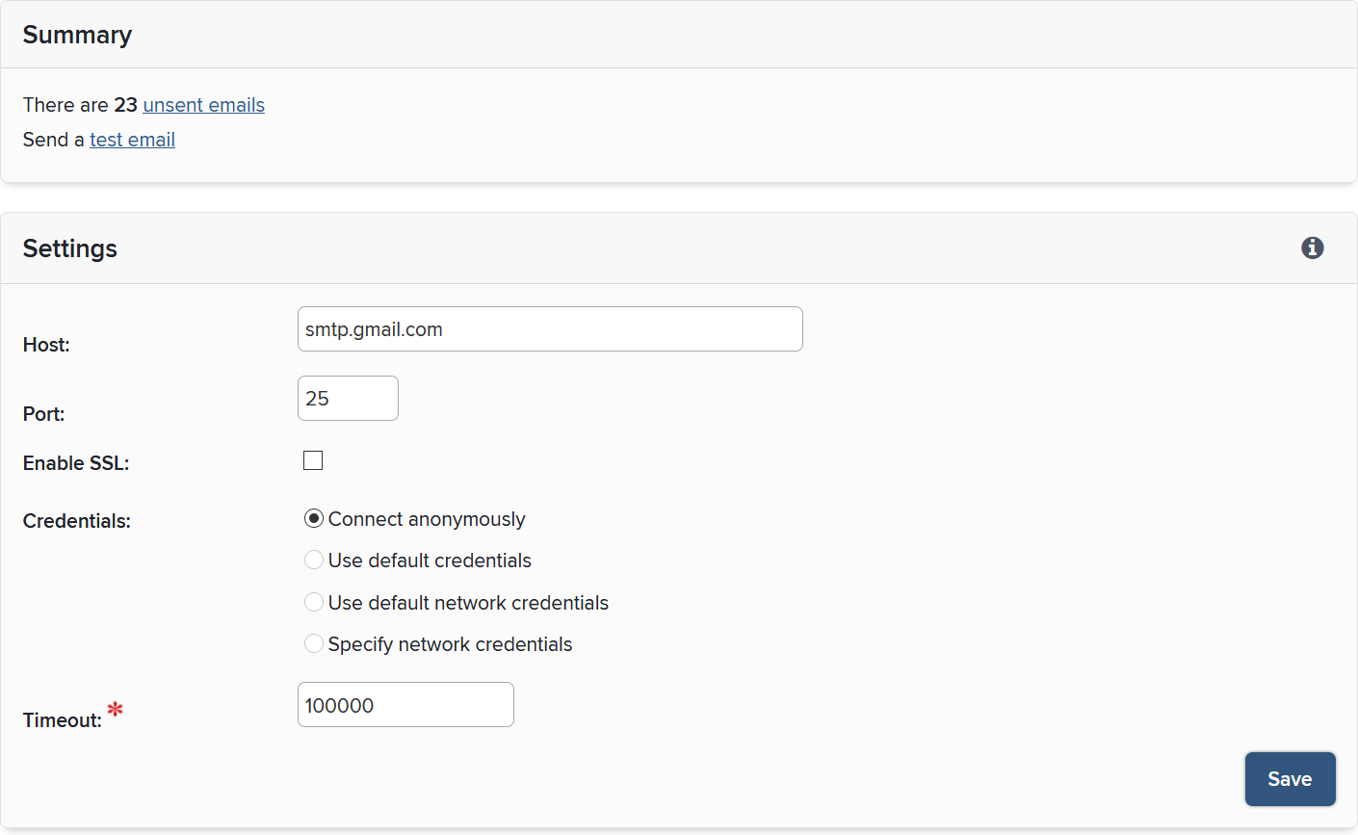Click the red required asterisk beside Timeout

click(x=116, y=711)
